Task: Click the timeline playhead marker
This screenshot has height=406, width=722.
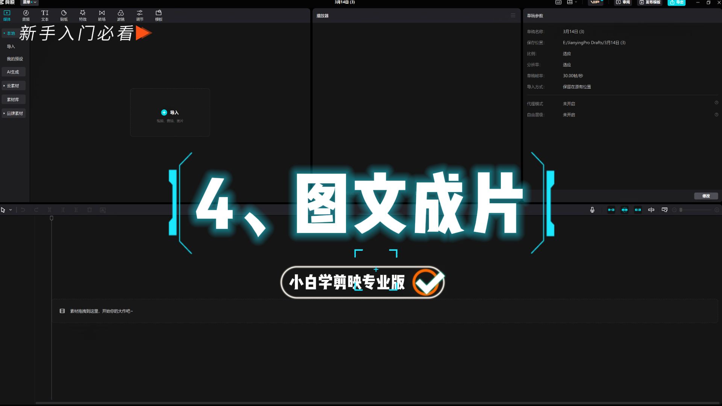Action: (52, 218)
